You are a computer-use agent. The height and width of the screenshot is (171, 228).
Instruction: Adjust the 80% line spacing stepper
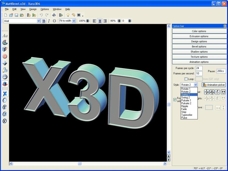pos(119,21)
